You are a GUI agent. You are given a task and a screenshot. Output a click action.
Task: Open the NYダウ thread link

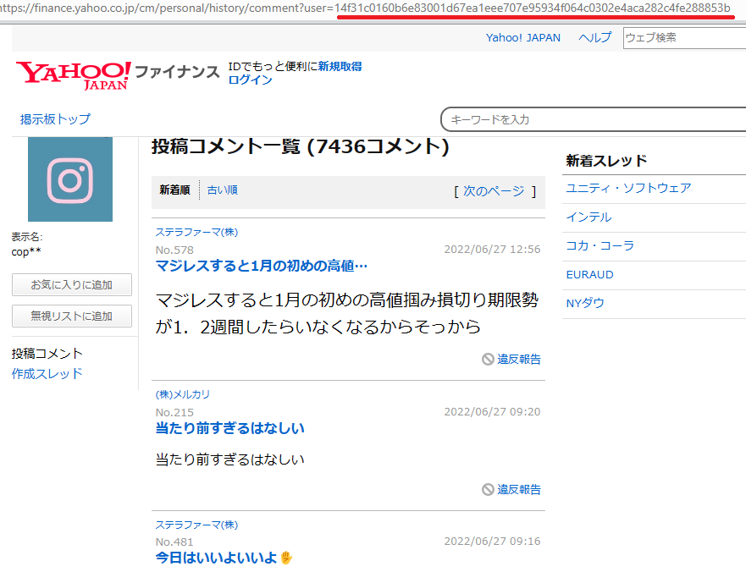click(585, 303)
